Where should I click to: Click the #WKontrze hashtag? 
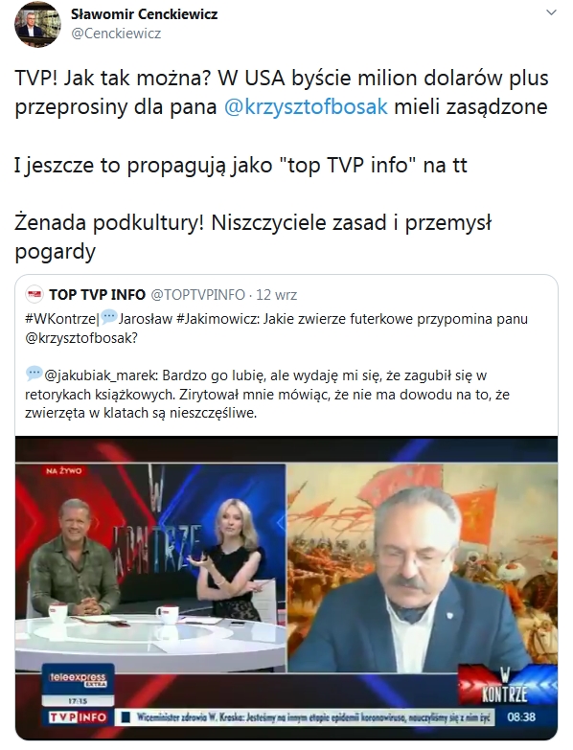point(60,319)
